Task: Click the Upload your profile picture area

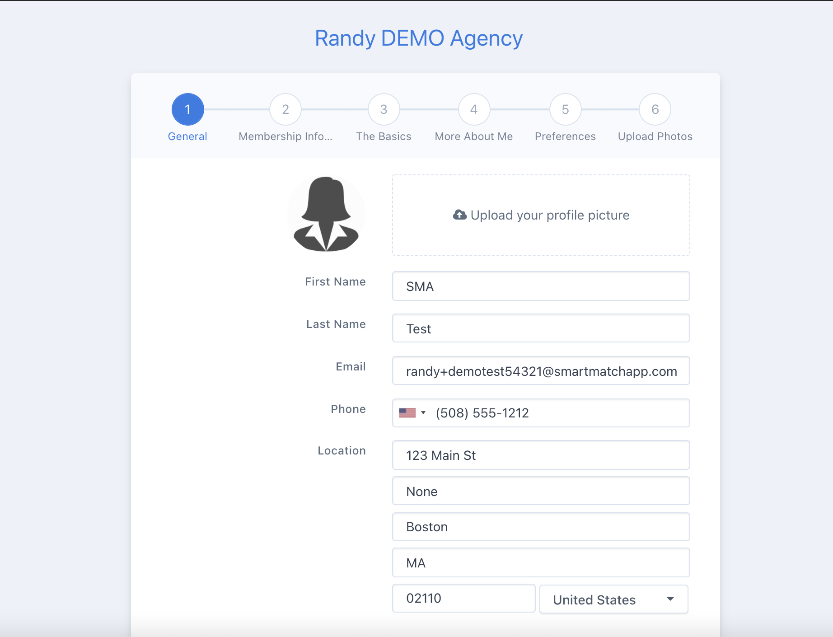Action: click(541, 215)
